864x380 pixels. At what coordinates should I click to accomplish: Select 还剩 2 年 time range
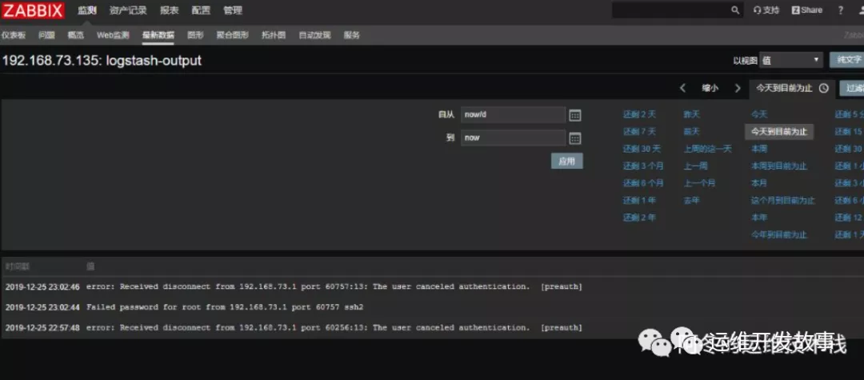click(x=639, y=218)
